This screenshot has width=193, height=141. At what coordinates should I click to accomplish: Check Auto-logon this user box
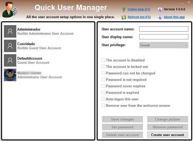(x=103, y=99)
